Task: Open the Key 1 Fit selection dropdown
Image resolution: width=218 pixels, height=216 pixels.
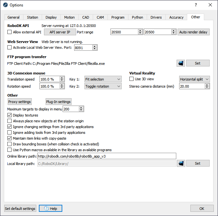Action: (x=103, y=79)
